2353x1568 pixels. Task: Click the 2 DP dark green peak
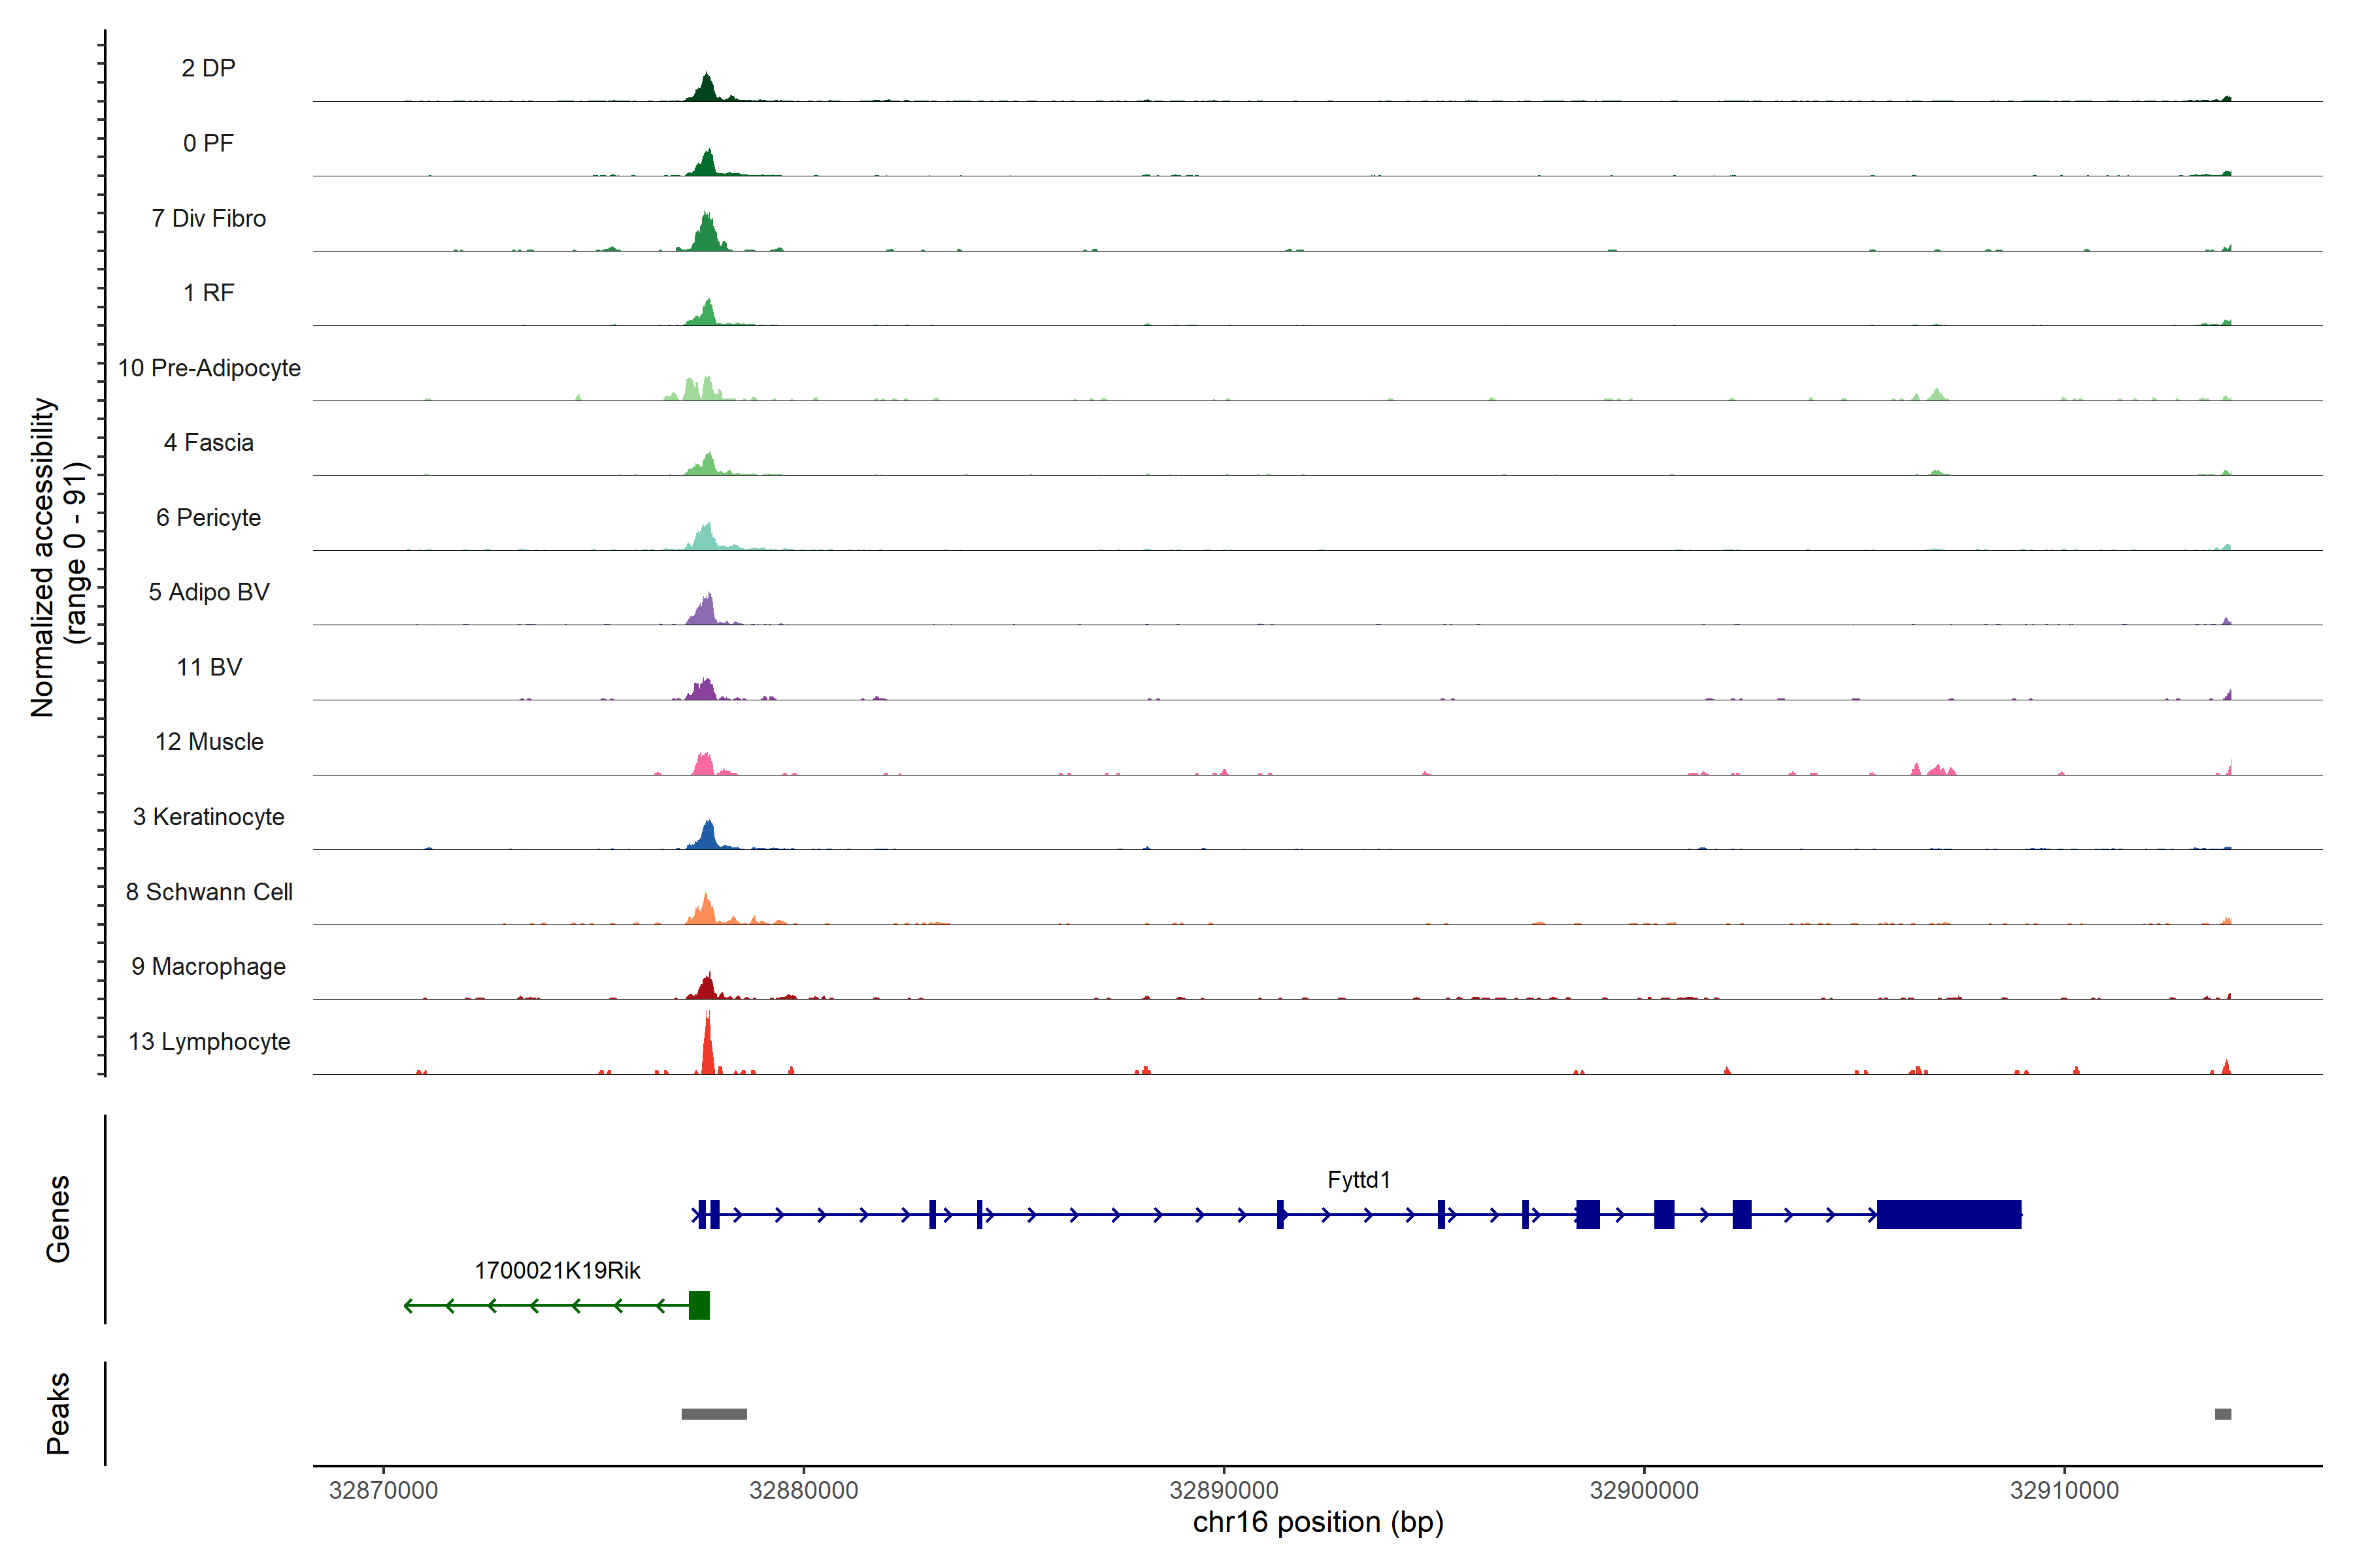click(707, 90)
